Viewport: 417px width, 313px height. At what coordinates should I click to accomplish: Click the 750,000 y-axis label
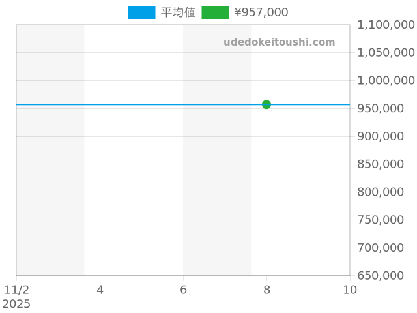tap(386, 220)
